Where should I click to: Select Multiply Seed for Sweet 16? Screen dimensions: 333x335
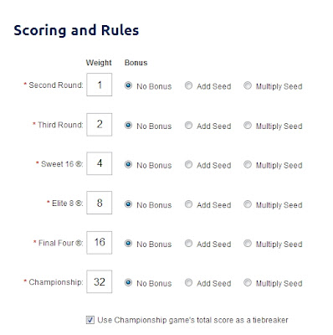tap(248, 164)
